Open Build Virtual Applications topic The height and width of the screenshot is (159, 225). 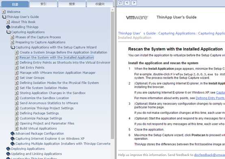coord(38,129)
